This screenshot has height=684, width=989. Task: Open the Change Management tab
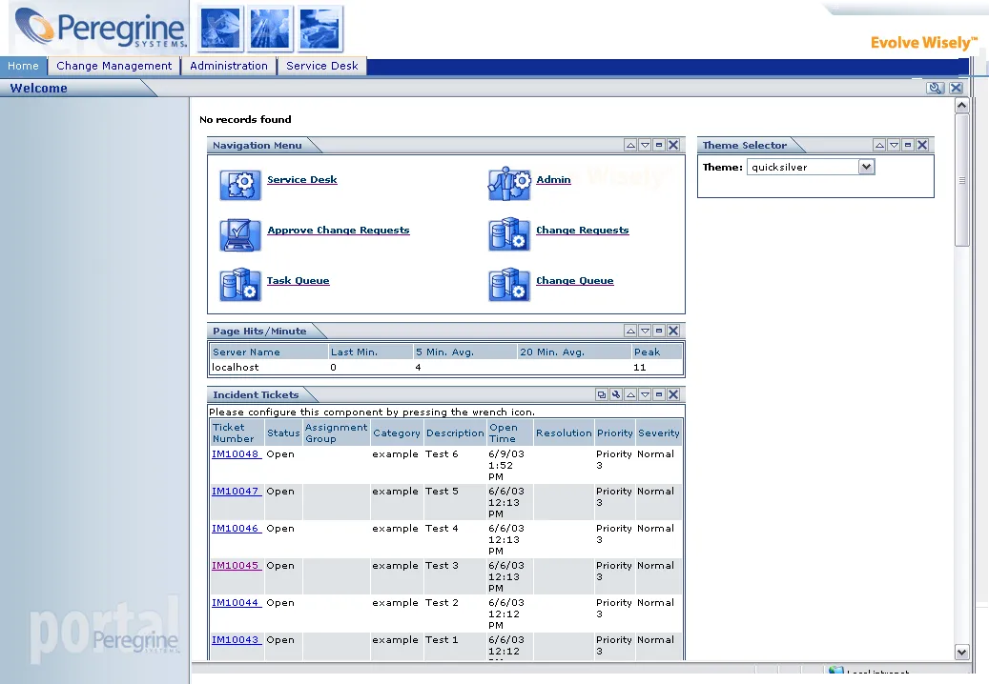pyautogui.click(x=114, y=66)
